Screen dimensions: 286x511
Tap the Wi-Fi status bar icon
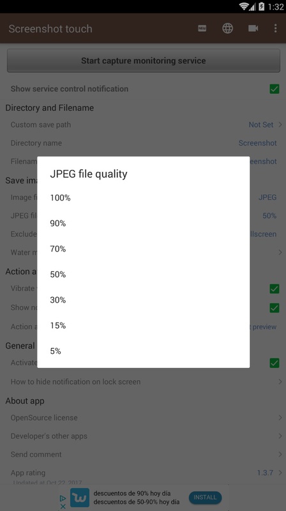243,6
